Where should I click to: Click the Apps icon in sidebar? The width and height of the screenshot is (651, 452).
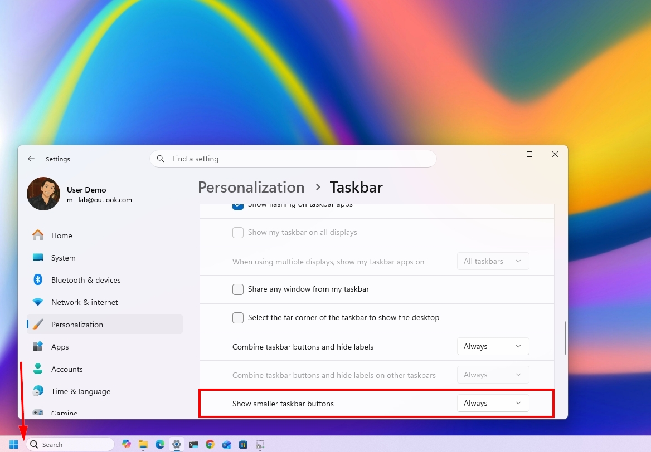click(x=38, y=346)
